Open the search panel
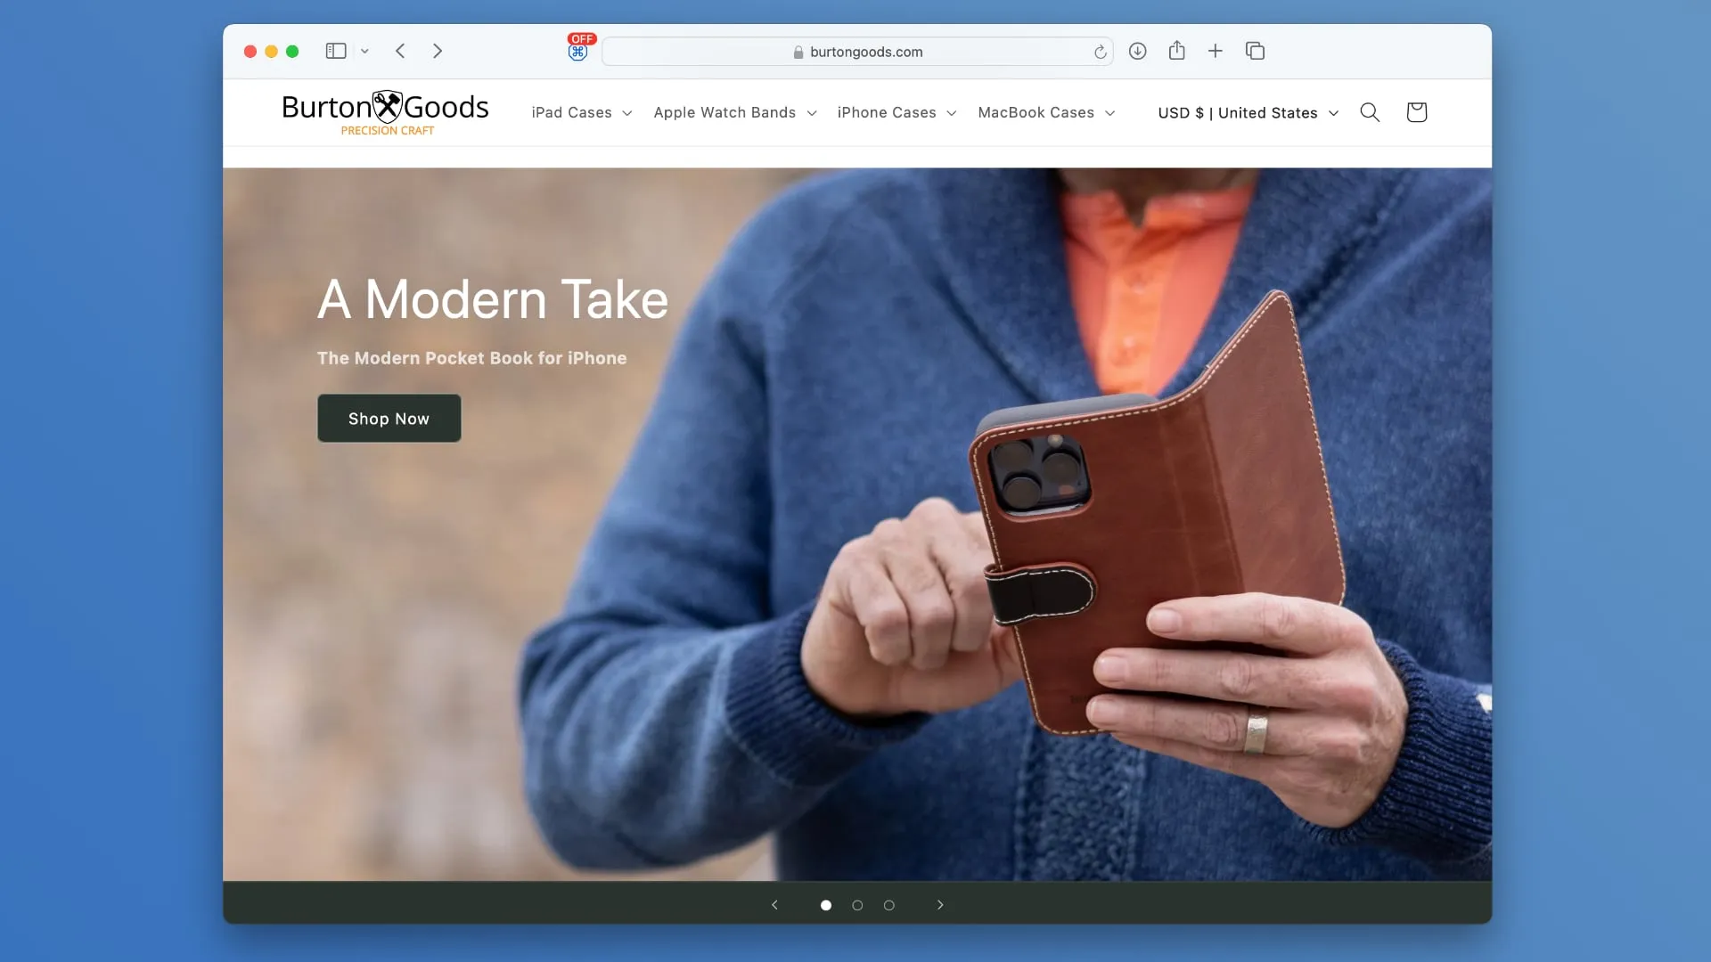Image resolution: width=1711 pixels, height=962 pixels. 1371,111
